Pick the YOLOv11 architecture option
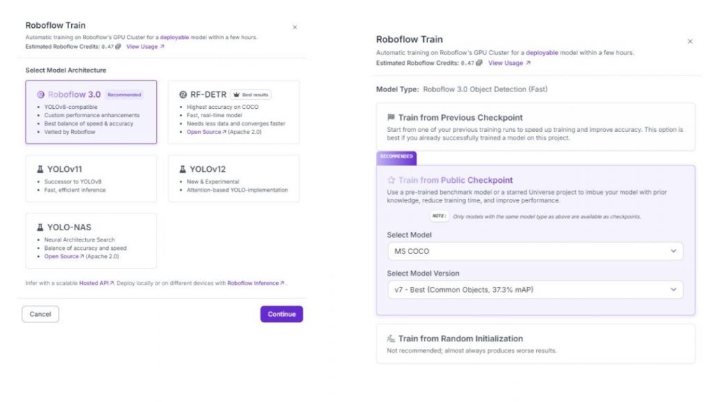This screenshot has width=714, height=402. coord(91,178)
